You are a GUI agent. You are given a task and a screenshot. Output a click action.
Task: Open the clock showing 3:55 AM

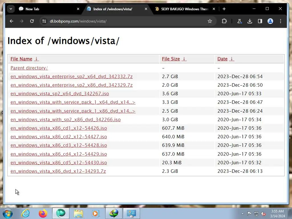click(x=277, y=214)
